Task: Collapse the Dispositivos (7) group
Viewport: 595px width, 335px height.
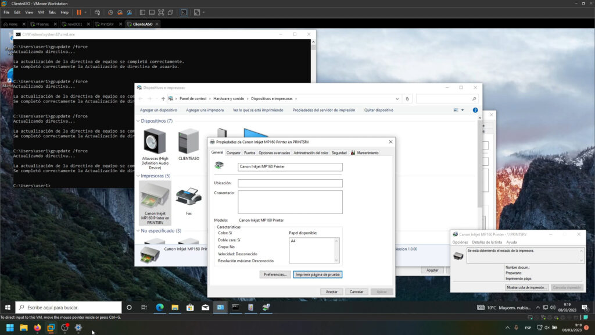Action: [x=138, y=121]
